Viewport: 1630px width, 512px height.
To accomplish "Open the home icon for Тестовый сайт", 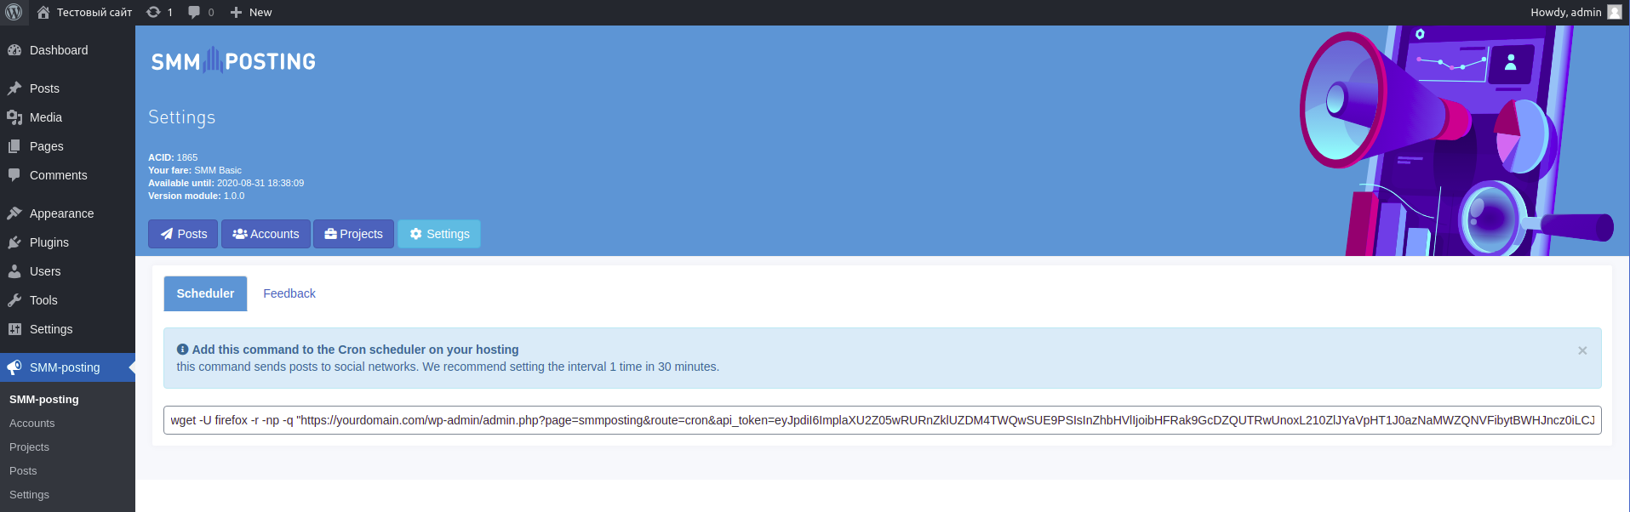I will coord(43,12).
